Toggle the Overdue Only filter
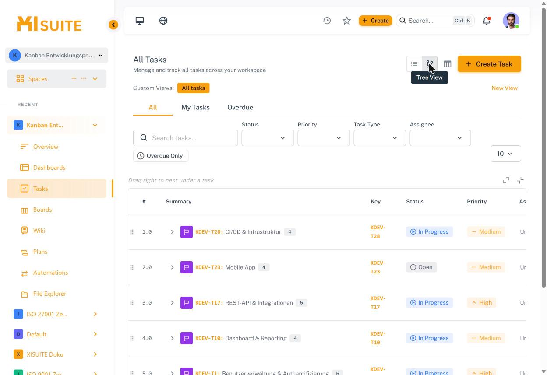Image resolution: width=547 pixels, height=375 pixels. point(161,156)
